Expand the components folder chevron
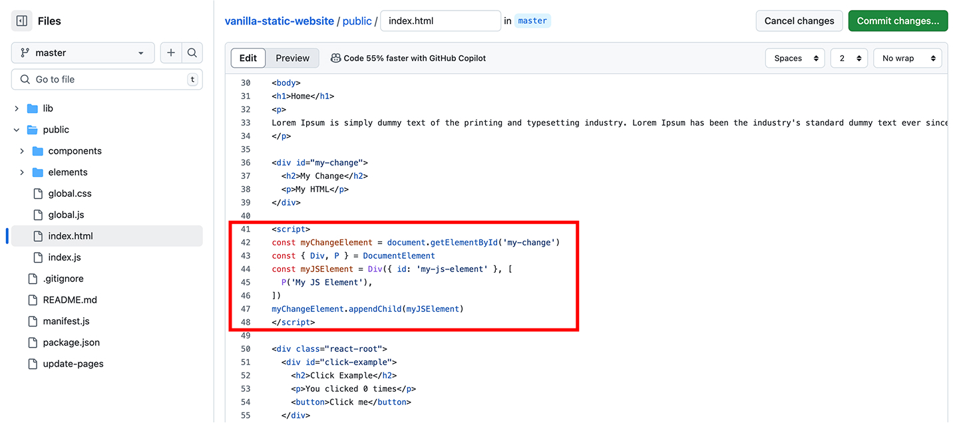This screenshot has width=959, height=423. tap(22, 151)
